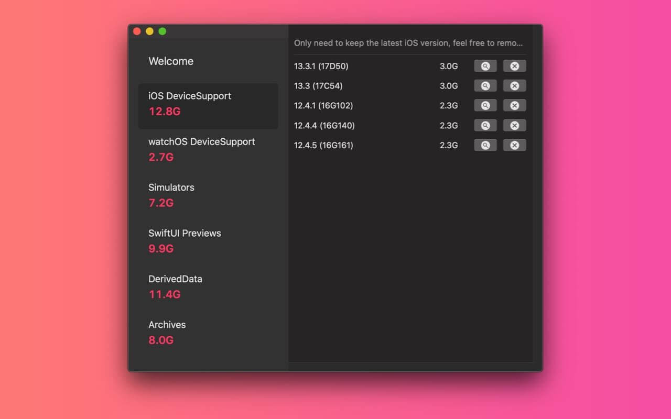Reveal 13.3.1 (17D50) with its magnifier icon
Image resolution: width=671 pixels, height=419 pixels.
click(485, 66)
